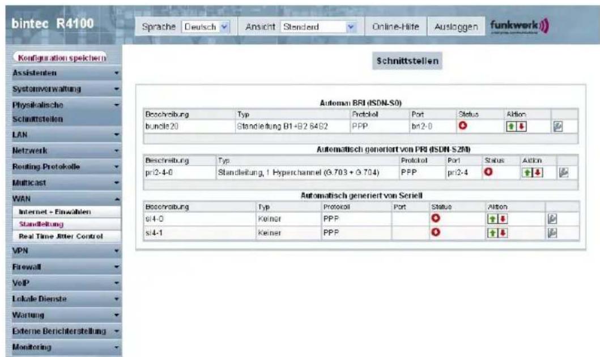Click 'Keiner' type cell in si4-1 row

pos(288,233)
